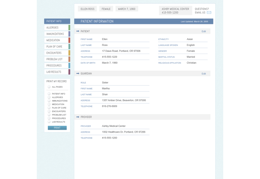Select the ethnicity value Asian
Image resolution: width=260 pixels, height=179 pixels.
tap(190, 39)
